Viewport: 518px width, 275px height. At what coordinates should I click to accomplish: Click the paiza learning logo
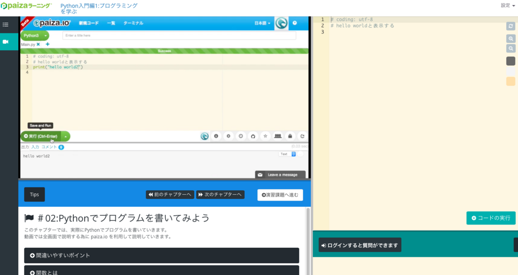point(26,6)
